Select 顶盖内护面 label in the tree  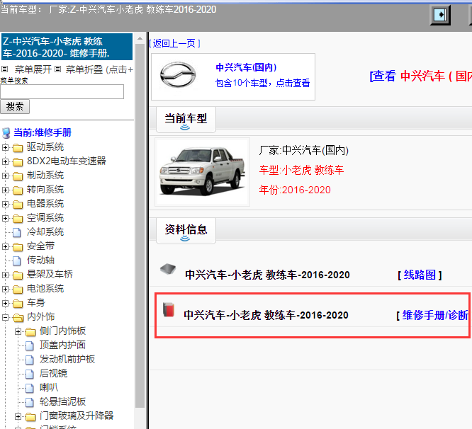(62, 345)
